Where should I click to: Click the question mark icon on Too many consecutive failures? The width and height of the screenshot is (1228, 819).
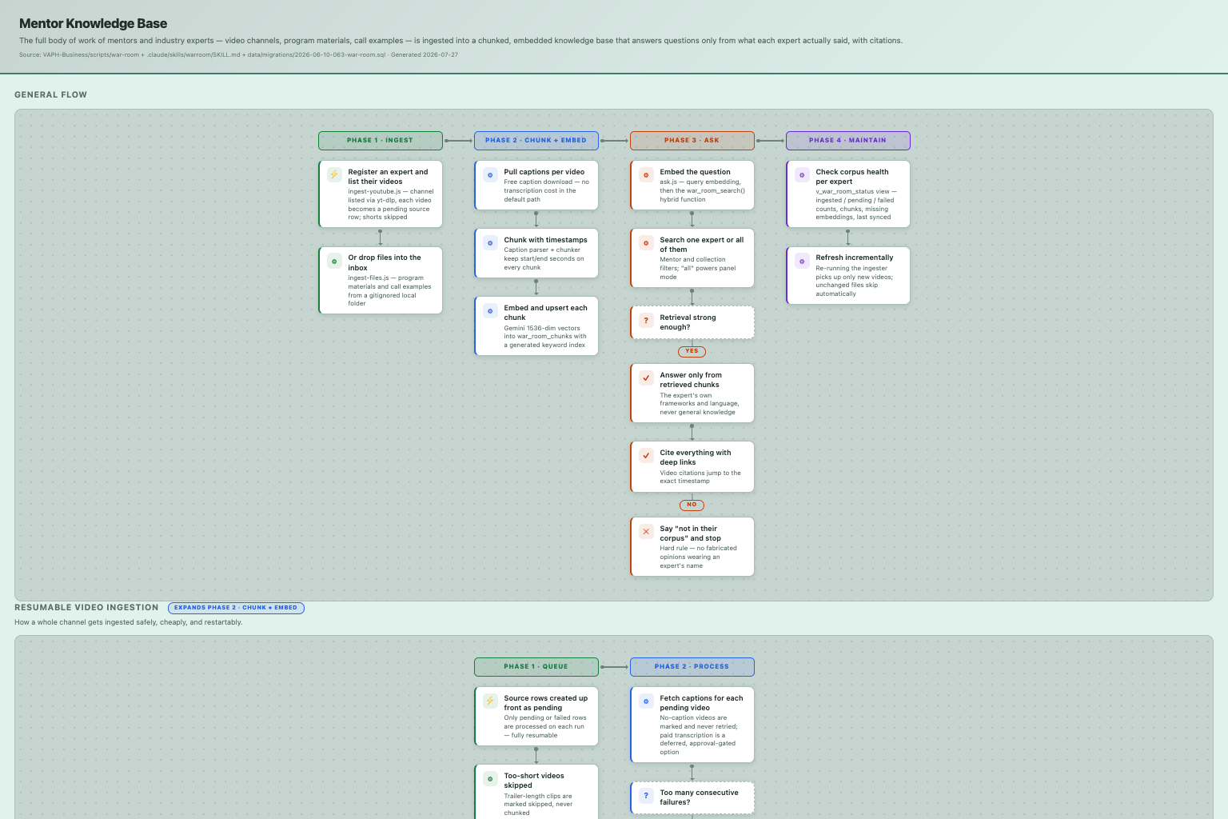pyautogui.click(x=646, y=795)
